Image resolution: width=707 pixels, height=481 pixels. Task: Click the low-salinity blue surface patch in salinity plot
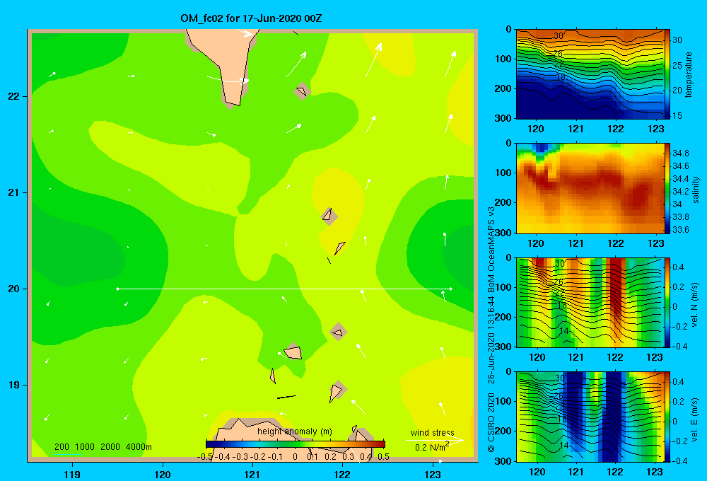[x=543, y=148]
